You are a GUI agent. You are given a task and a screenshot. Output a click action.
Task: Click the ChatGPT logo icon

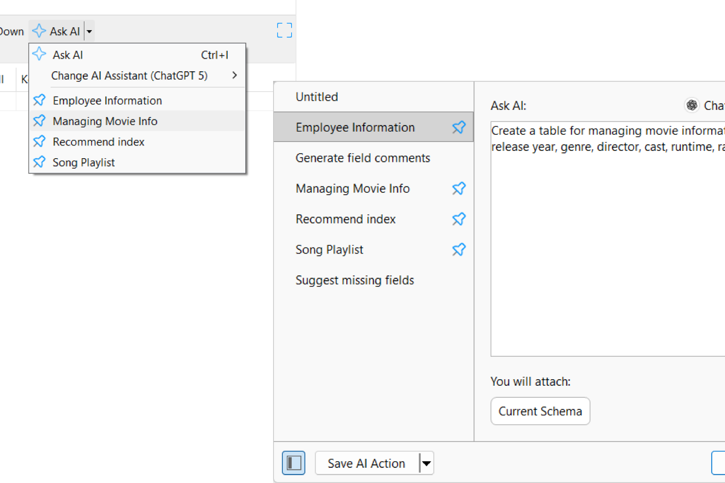692,105
